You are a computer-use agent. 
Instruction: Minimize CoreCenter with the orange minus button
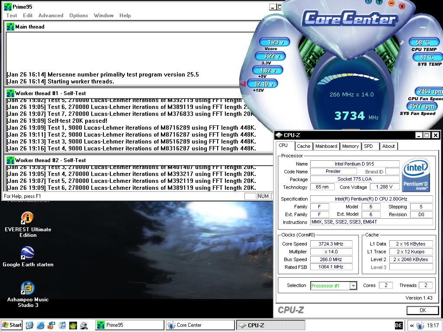click(x=391, y=3)
